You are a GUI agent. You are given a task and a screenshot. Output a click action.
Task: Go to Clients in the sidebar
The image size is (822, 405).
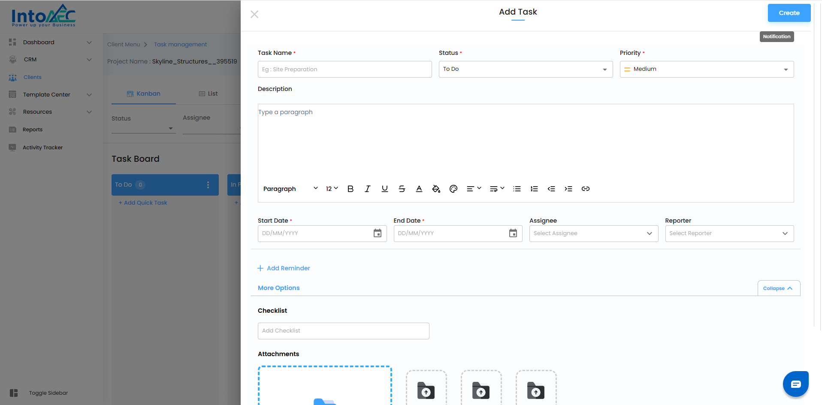pyautogui.click(x=33, y=77)
